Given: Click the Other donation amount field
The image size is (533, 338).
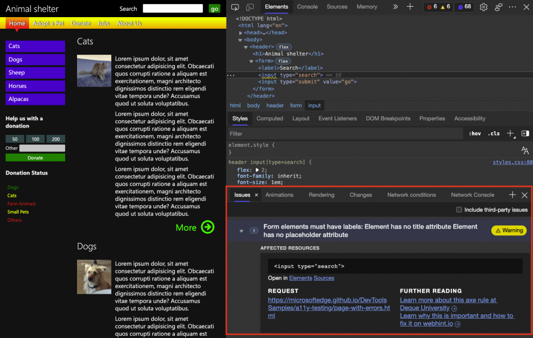Looking at the screenshot, I should (42, 148).
